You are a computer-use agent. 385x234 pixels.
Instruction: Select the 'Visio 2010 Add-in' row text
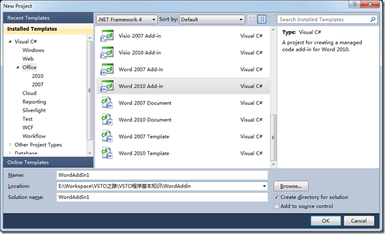(x=140, y=53)
